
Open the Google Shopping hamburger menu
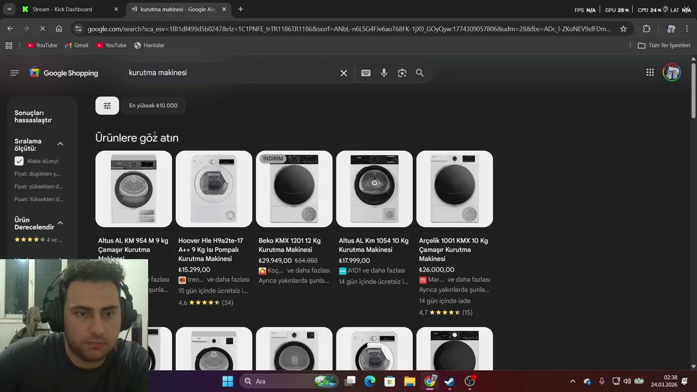(14, 73)
